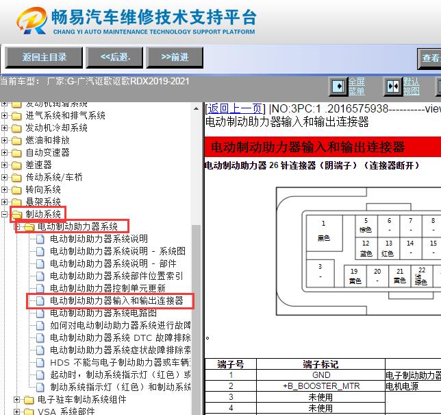441x415 pixels.
Task: Click the 电机电源 table cell
Action: click(x=413, y=386)
